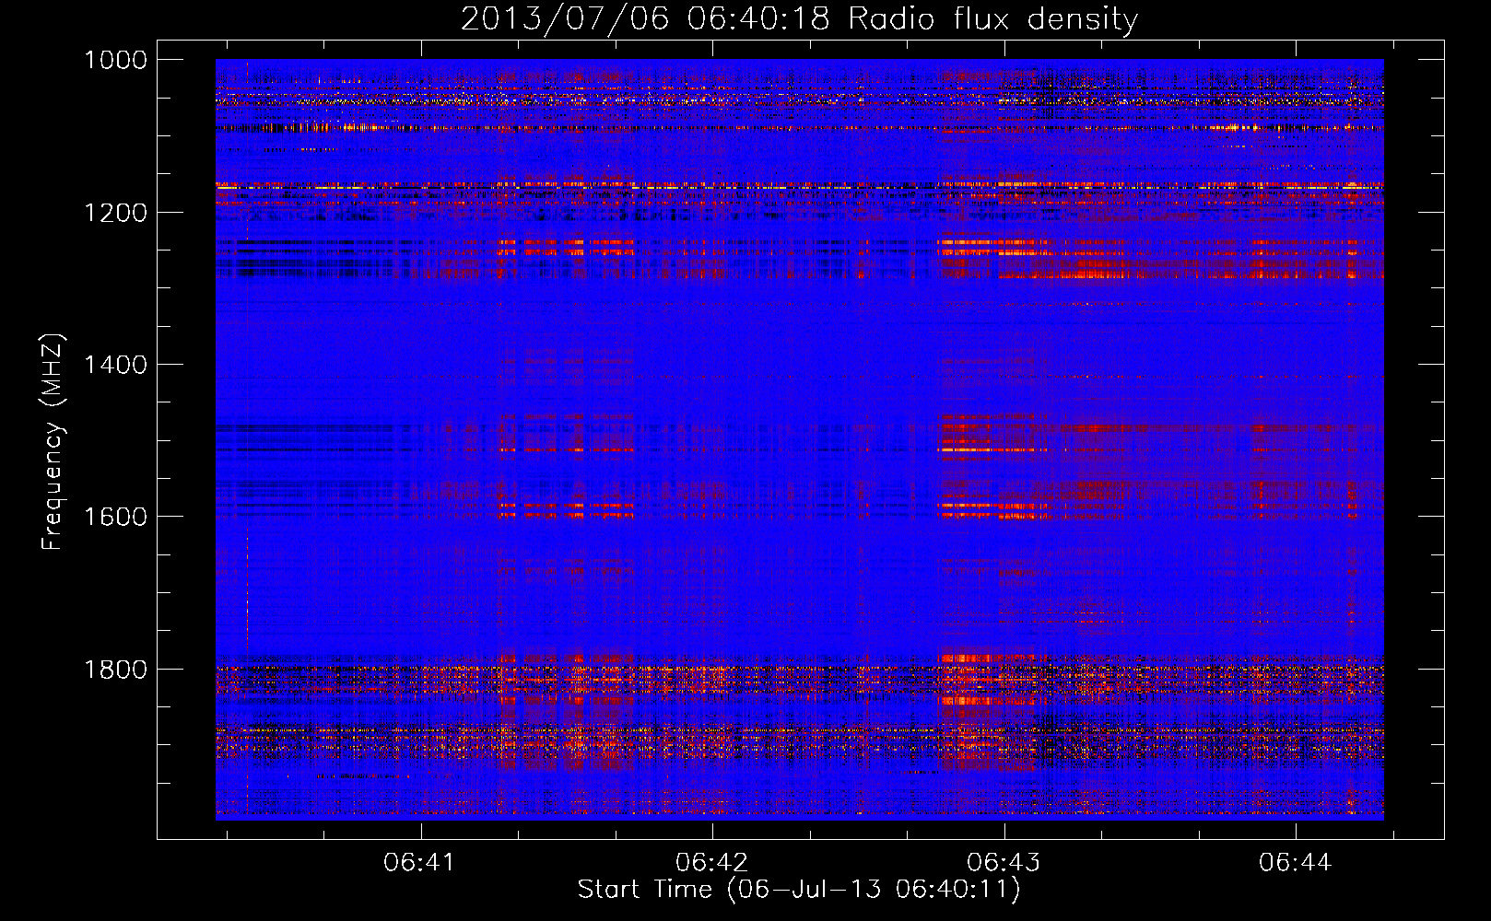This screenshot has height=921, width=1491.
Task: Select the 1800 frequency tick label
Action: point(115,669)
